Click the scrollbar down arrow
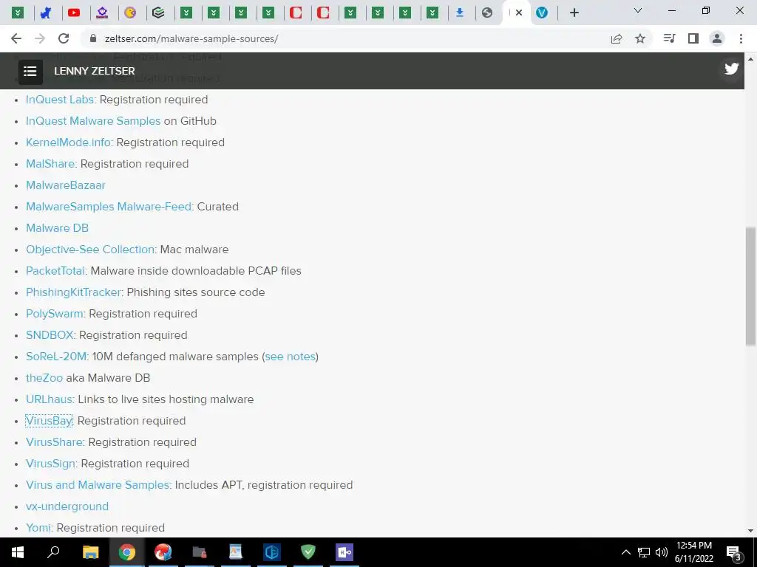757x567 pixels. [x=750, y=531]
